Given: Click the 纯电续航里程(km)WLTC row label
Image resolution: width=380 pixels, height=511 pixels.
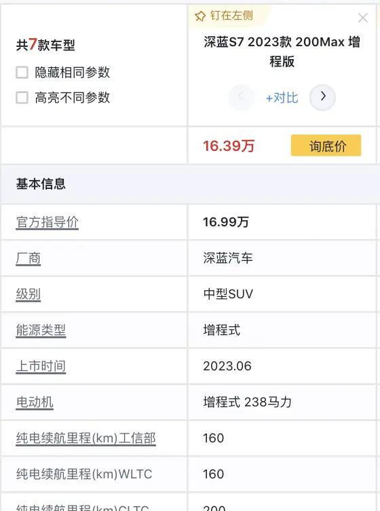Looking at the screenshot, I should pos(84,474).
